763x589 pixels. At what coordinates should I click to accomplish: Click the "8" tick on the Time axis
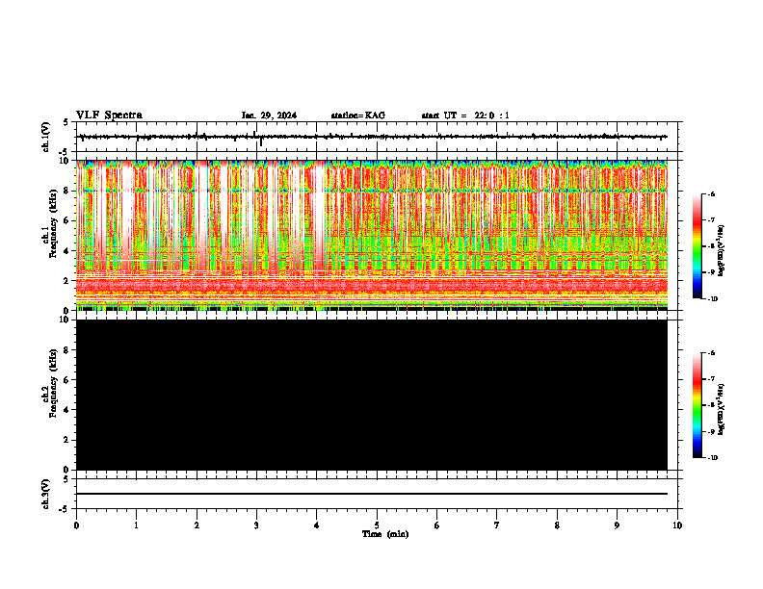coord(557,525)
